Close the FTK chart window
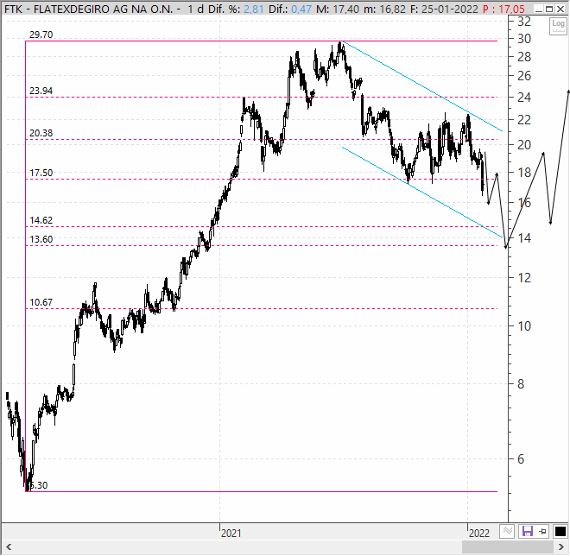 pos(560,9)
